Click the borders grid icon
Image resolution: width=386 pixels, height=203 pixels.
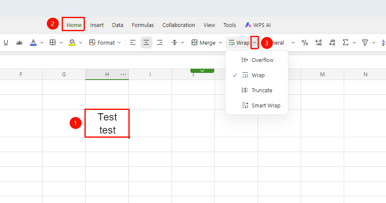point(52,43)
